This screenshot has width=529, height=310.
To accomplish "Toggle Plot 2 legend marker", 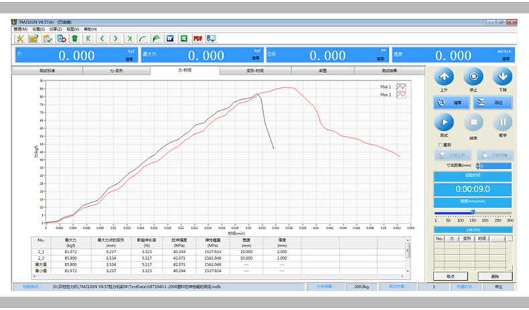I will 402,95.
